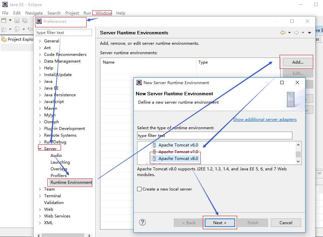Toggle Create a new local server checkbox
The height and width of the screenshot is (237, 323).
(139, 189)
